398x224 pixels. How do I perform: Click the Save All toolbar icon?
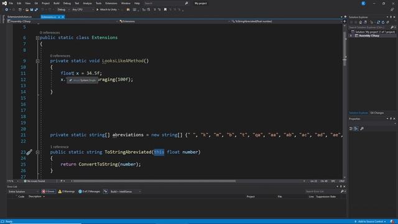[36, 10]
